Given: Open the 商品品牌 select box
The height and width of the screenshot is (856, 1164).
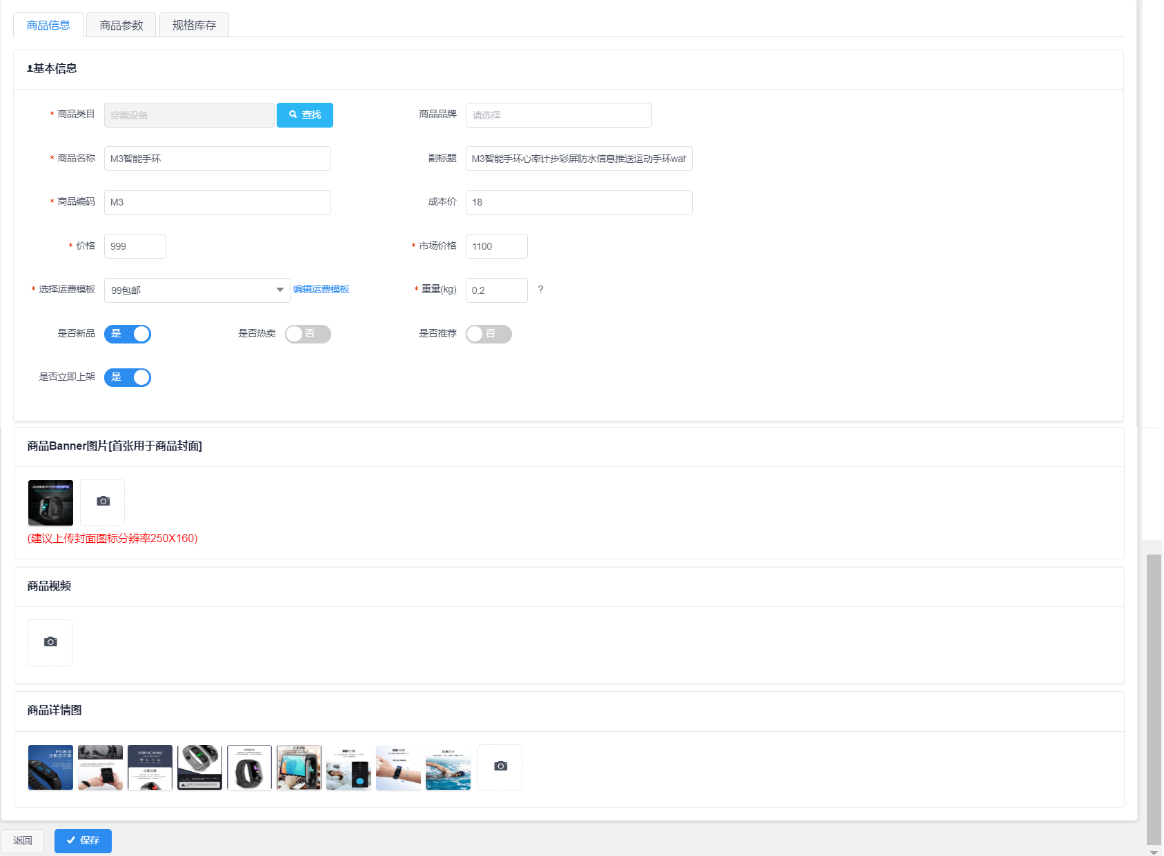Looking at the screenshot, I should click(558, 115).
